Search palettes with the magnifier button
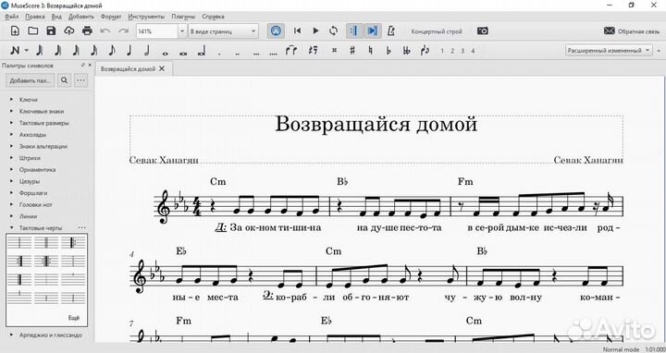Viewport: 666px width, 353px height. 64,80
